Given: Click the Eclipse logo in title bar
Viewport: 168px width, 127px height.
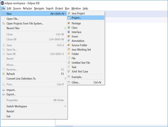Looking at the screenshot, I should pos(2,3).
